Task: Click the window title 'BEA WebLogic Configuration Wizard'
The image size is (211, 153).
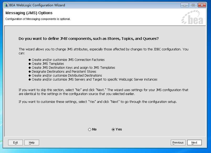Action: [37, 5]
